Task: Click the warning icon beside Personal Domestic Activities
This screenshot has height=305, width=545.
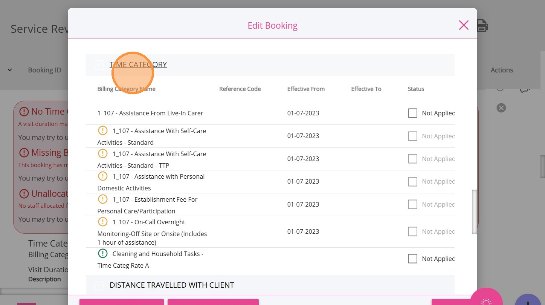Action: 102,176
